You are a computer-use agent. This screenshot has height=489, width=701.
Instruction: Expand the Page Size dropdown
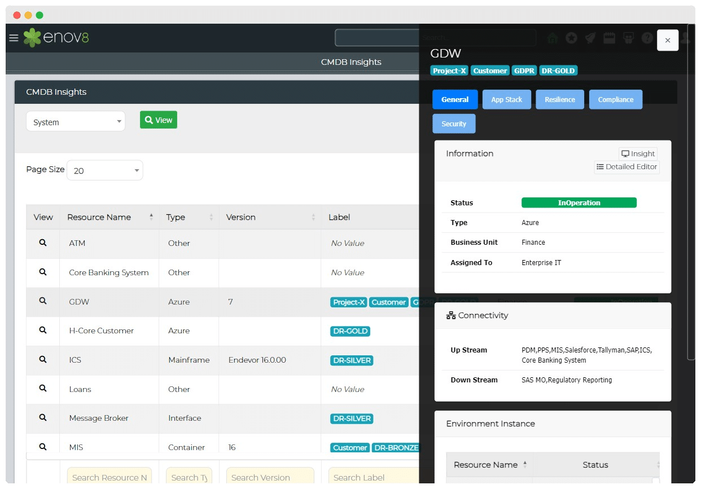click(105, 170)
